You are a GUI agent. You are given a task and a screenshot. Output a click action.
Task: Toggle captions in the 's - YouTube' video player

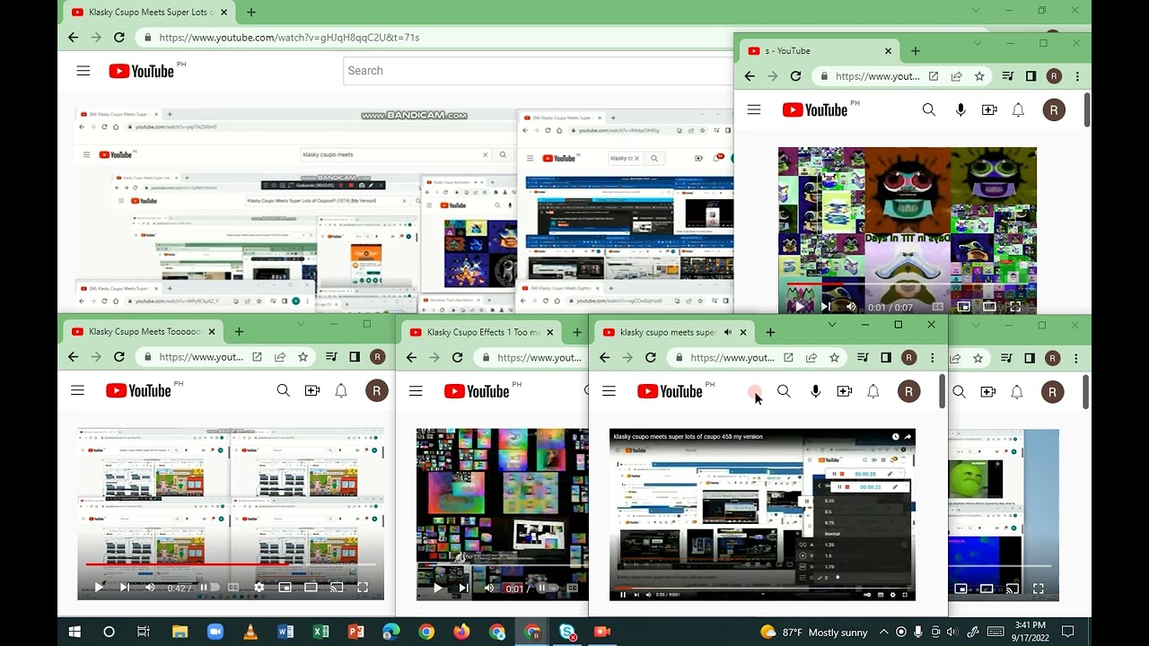[938, 307]
